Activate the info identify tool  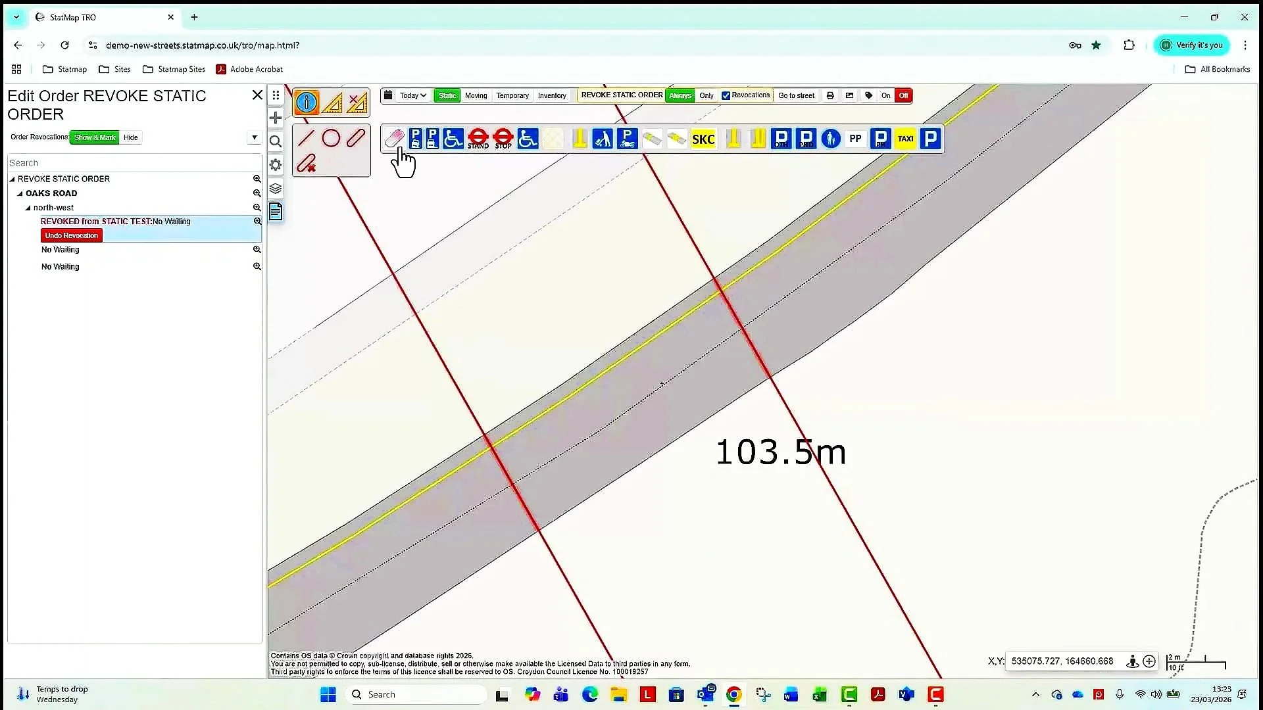tap(307, 103)
